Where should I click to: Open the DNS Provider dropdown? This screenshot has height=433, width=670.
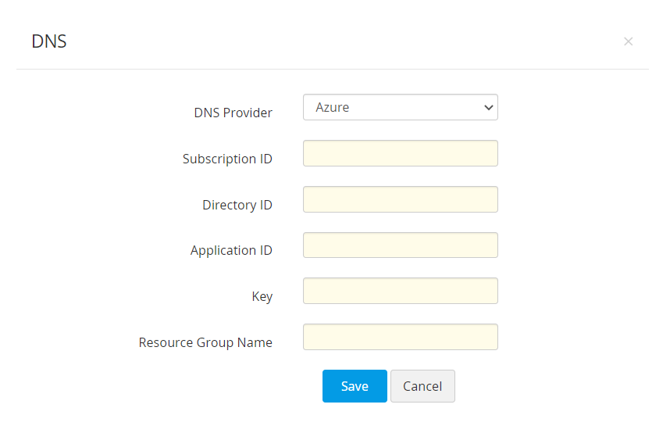tap(400, 108)
